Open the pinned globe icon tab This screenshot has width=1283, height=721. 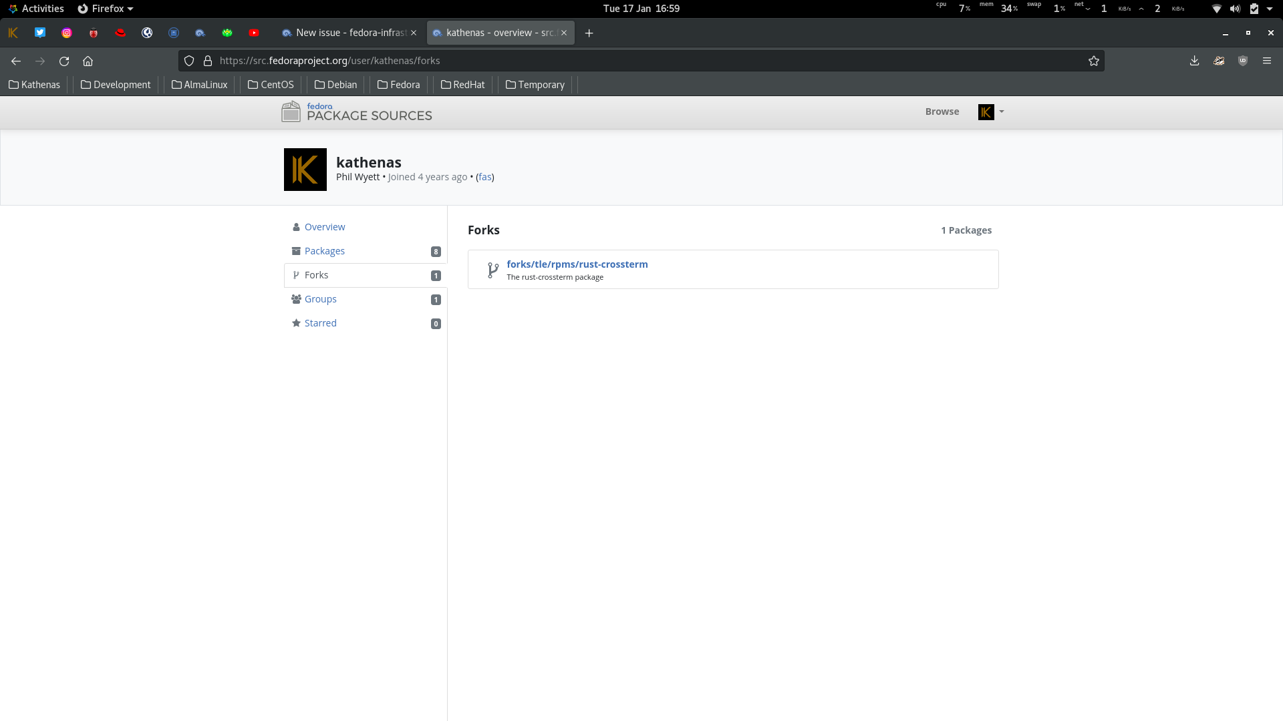[x=147, y=33]
